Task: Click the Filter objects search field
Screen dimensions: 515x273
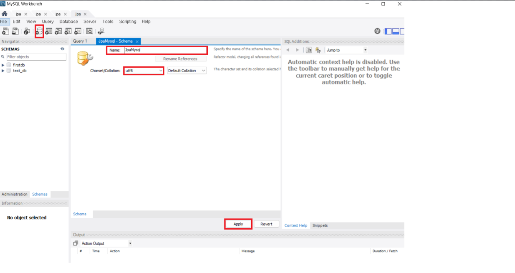Action: [x=35, y=57]
